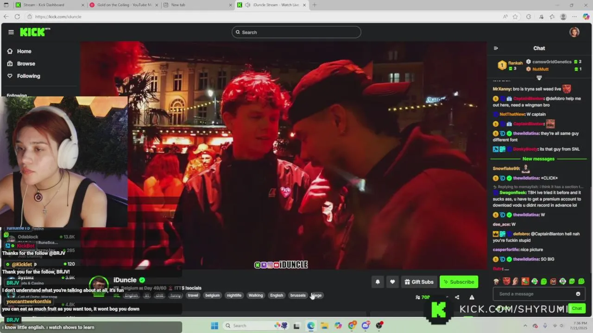593x333 pixels.
Task: Collapse the chat panel with the arrow icon
Action: [496, 48]
